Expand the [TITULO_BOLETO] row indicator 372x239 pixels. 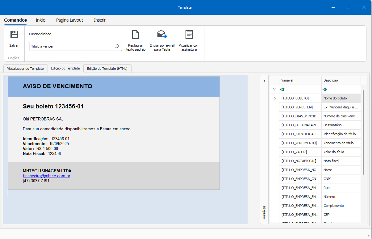point(274,98)
